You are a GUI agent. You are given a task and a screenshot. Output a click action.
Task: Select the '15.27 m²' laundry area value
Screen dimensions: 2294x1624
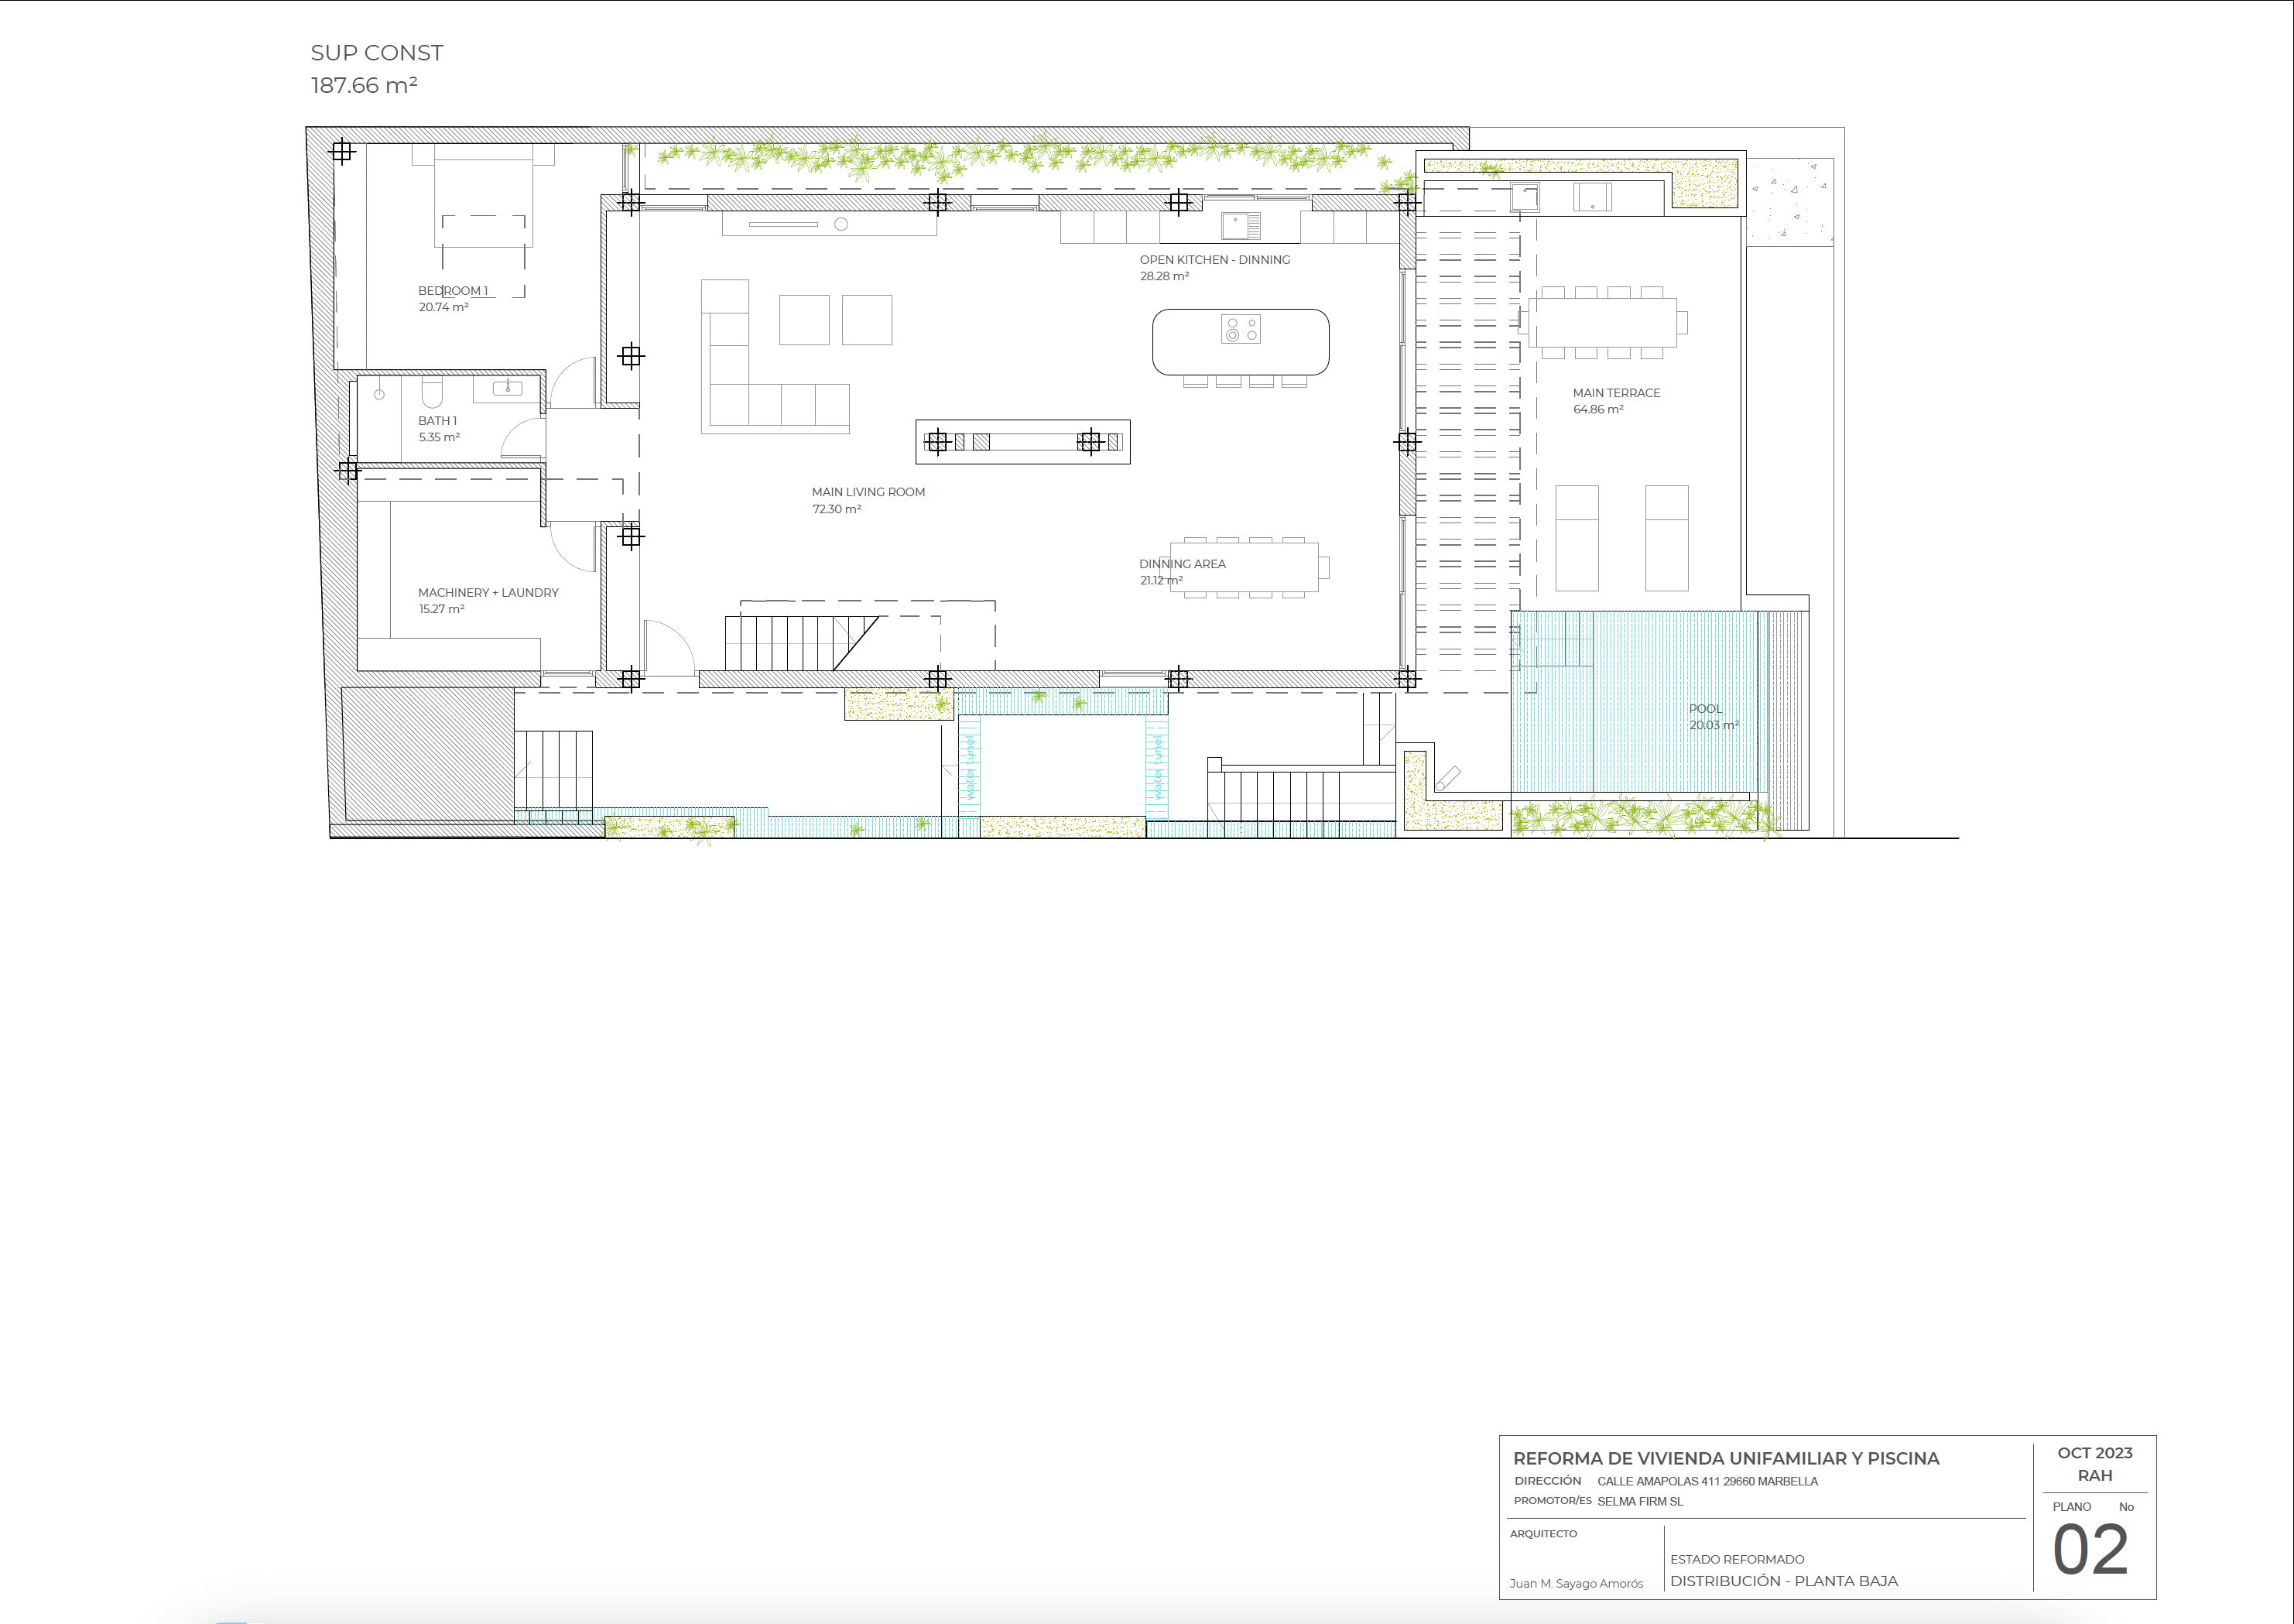(441, 609)
